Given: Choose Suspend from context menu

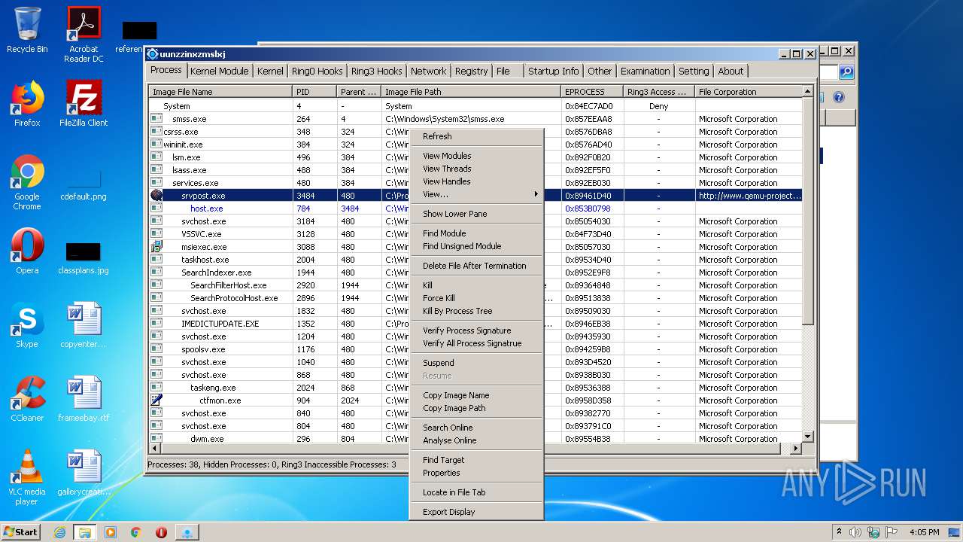Looking at the screenshot, I should (x=476, y=363).
